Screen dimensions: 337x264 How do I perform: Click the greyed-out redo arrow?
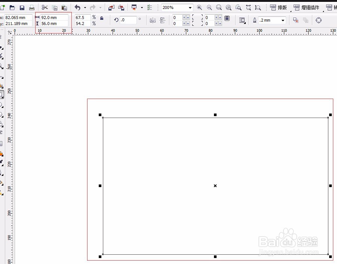[93, 8]
